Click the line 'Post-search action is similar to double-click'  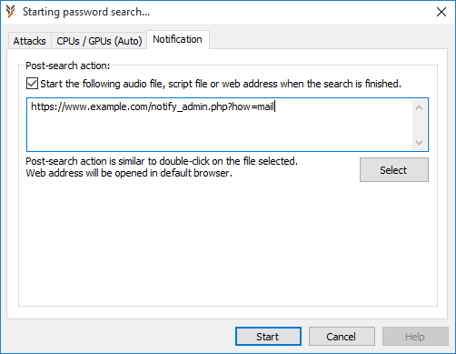pos(162,161)
